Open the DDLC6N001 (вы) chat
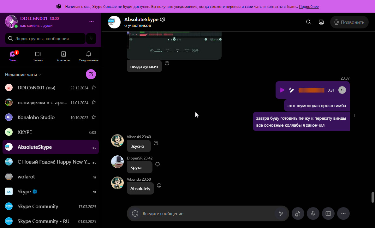 tap(51, 87)
